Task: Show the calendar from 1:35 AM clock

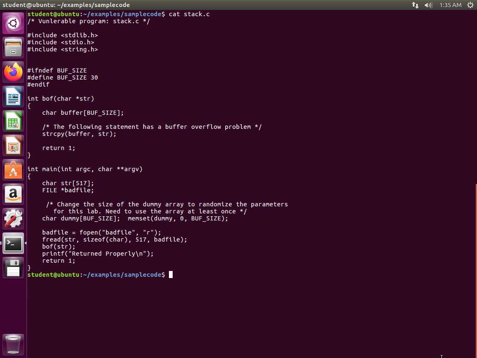Action: pyautogui.click(x=450, y=5)
